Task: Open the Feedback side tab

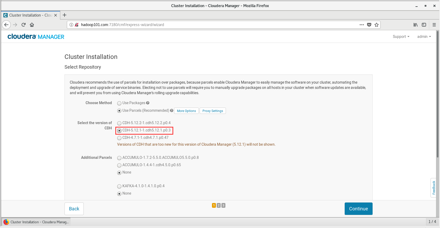Action: tap(433, 188)
